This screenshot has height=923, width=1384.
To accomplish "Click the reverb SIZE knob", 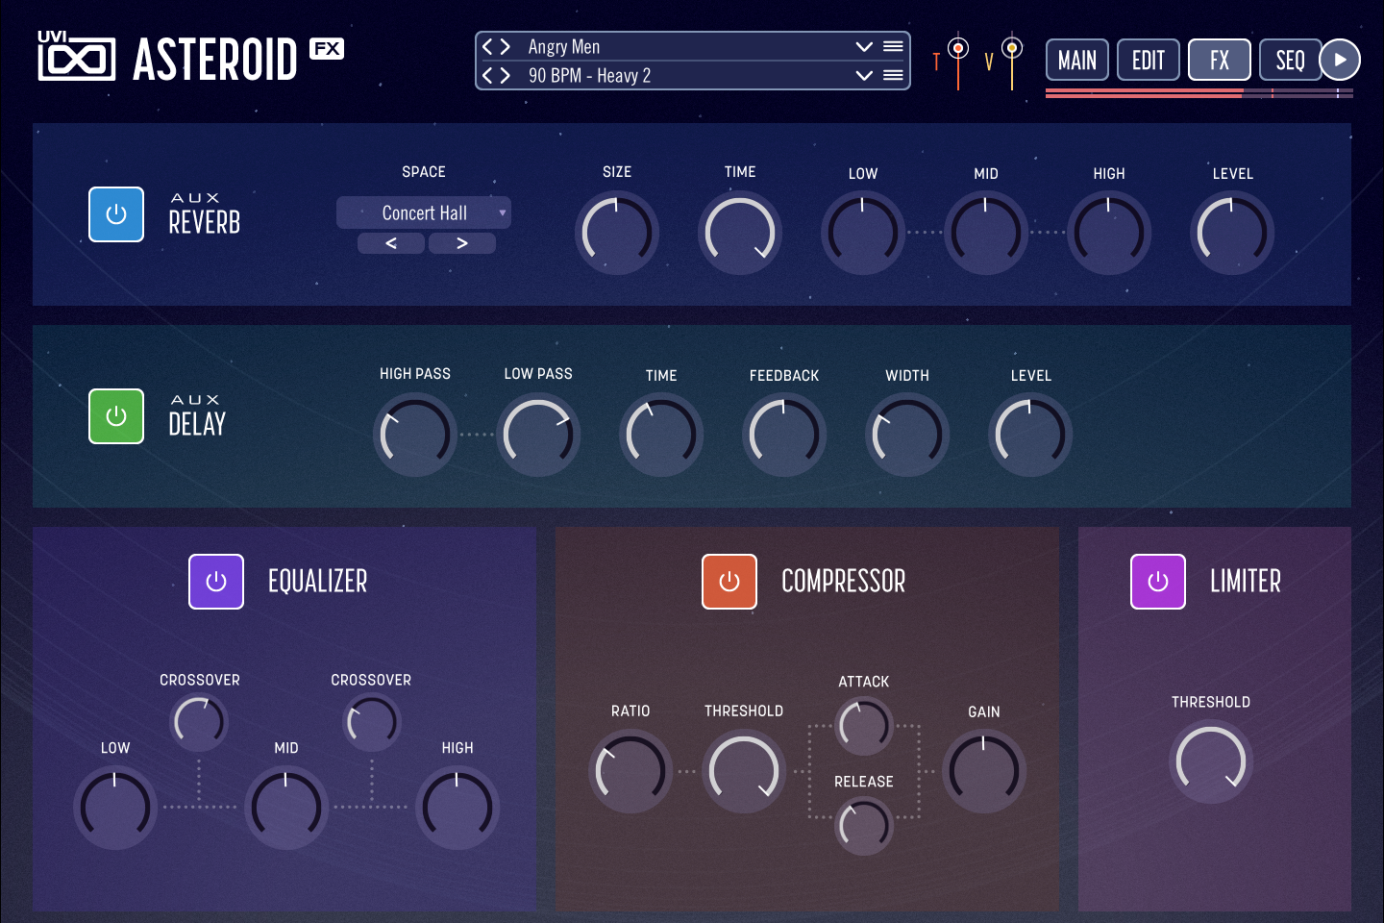I will pos(617,233).
